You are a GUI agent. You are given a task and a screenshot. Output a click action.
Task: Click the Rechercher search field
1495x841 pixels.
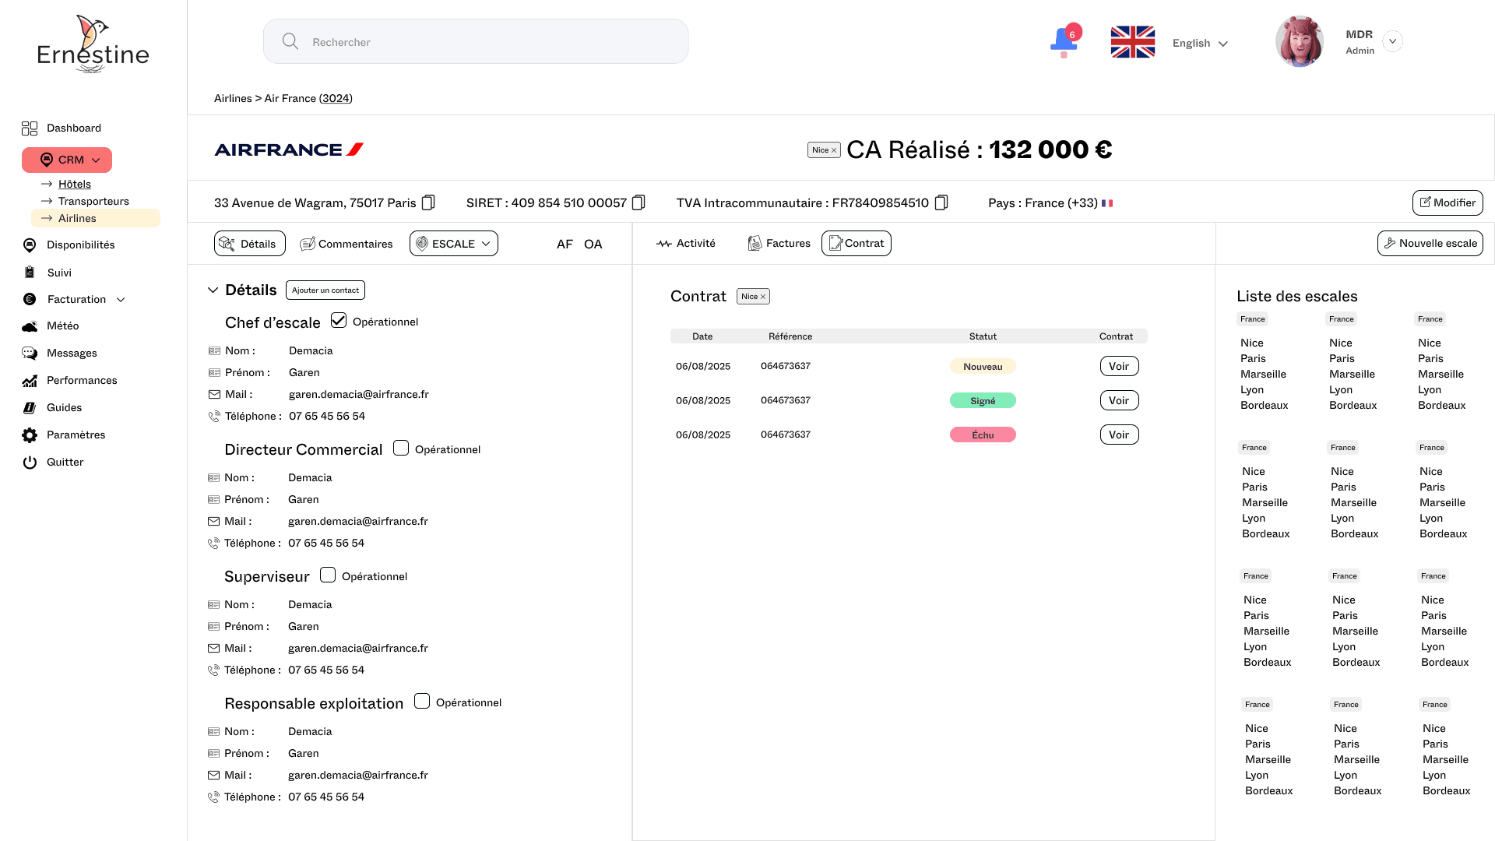[x=476, y=42]
